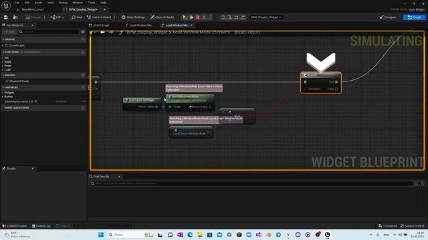This screenshot has height=240, width=428.
Task: Click the Compile button
Action: (x=33, y=17)
